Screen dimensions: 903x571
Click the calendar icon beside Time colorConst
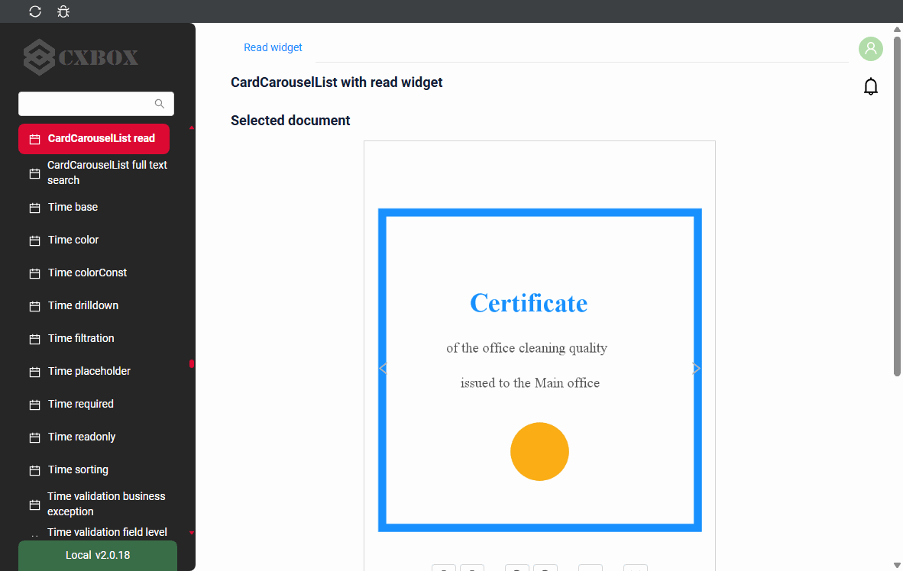coord(34,273)
